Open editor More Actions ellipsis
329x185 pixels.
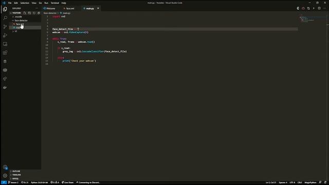coord(324,8)
